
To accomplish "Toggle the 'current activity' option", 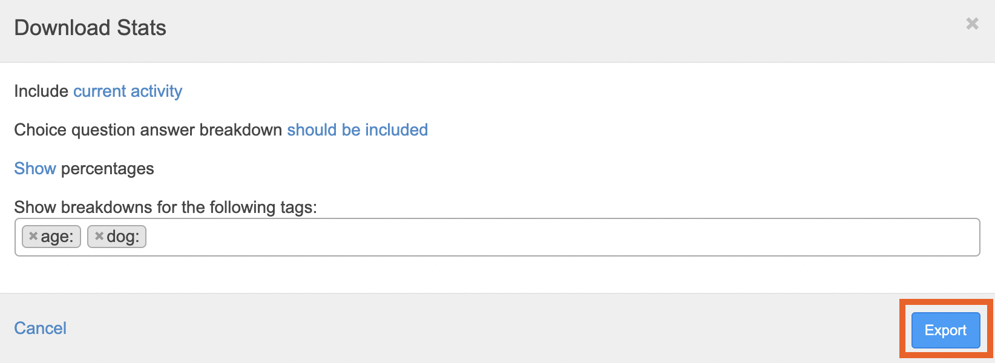I will 128,91.
